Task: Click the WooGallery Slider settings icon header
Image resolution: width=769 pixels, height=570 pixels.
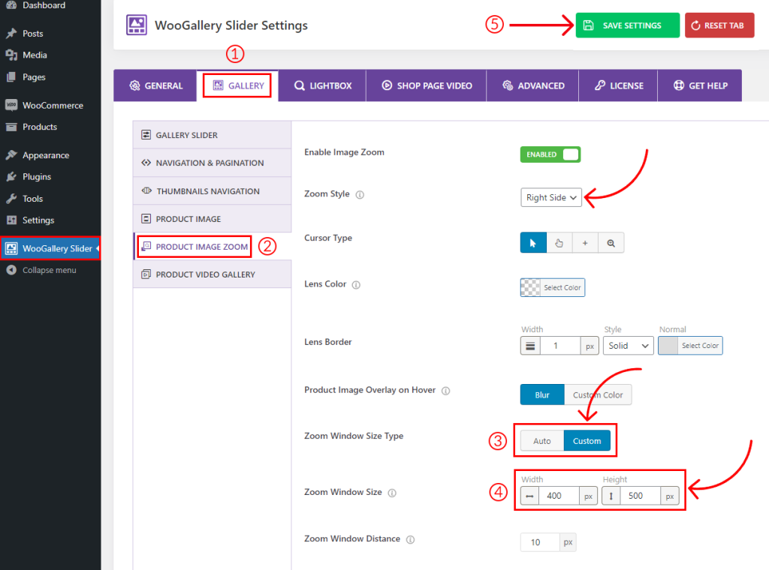Action: pos(136,25)
